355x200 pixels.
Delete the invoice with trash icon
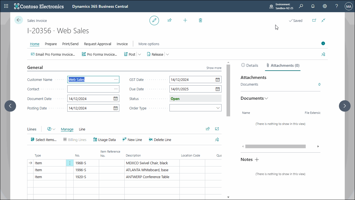(x=200, y=20)
